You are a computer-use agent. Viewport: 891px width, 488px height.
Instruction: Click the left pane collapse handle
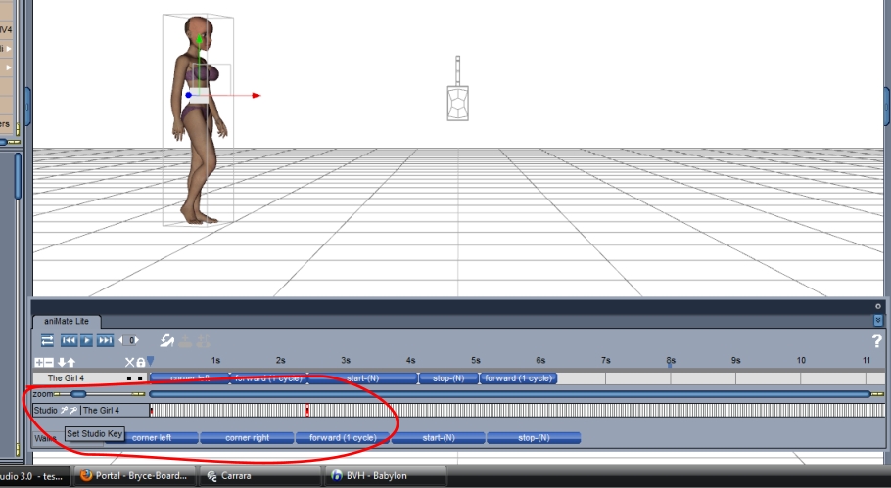pos(27,107)
